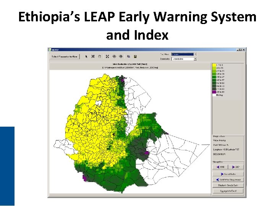Click the purple legend swatch
The width and height of the screenshot is (275, 206).
[x=214, y=92]
